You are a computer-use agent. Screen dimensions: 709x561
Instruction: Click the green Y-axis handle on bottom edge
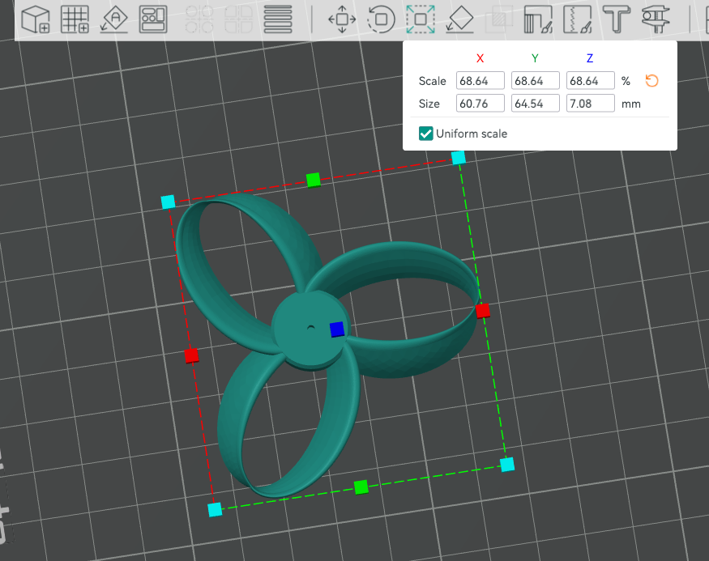[x=361, y=487]
